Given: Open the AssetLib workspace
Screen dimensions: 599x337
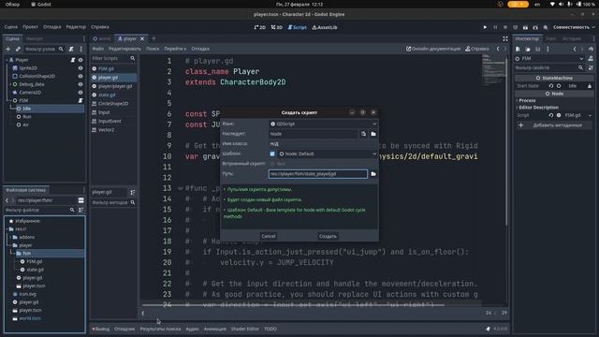Looking at the screenshot, I should coord(325,27).
